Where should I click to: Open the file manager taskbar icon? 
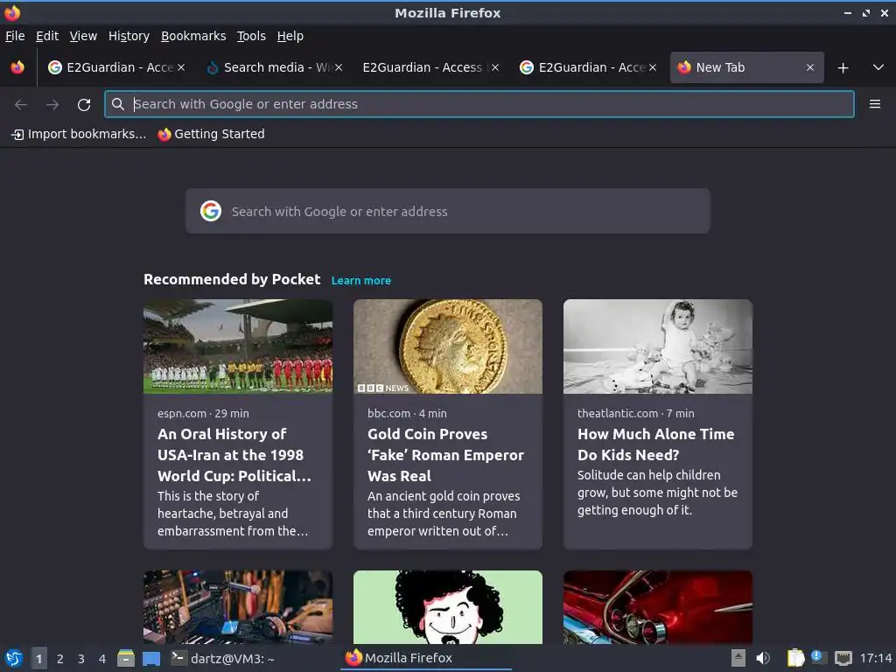[x=126, y=658]
